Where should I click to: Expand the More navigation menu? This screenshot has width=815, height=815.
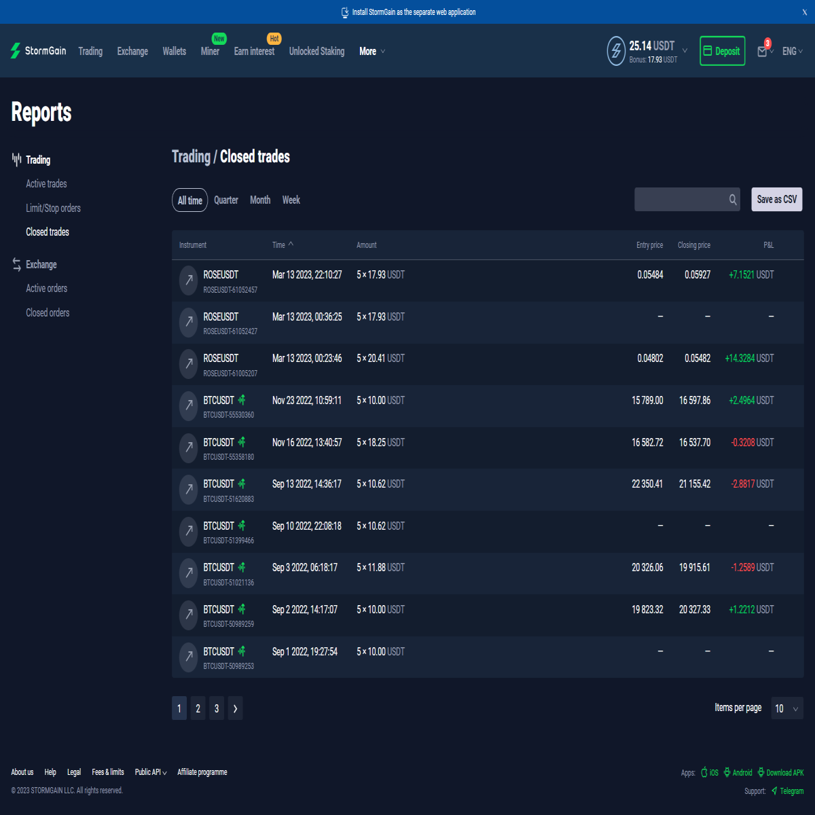pos(372,52)
